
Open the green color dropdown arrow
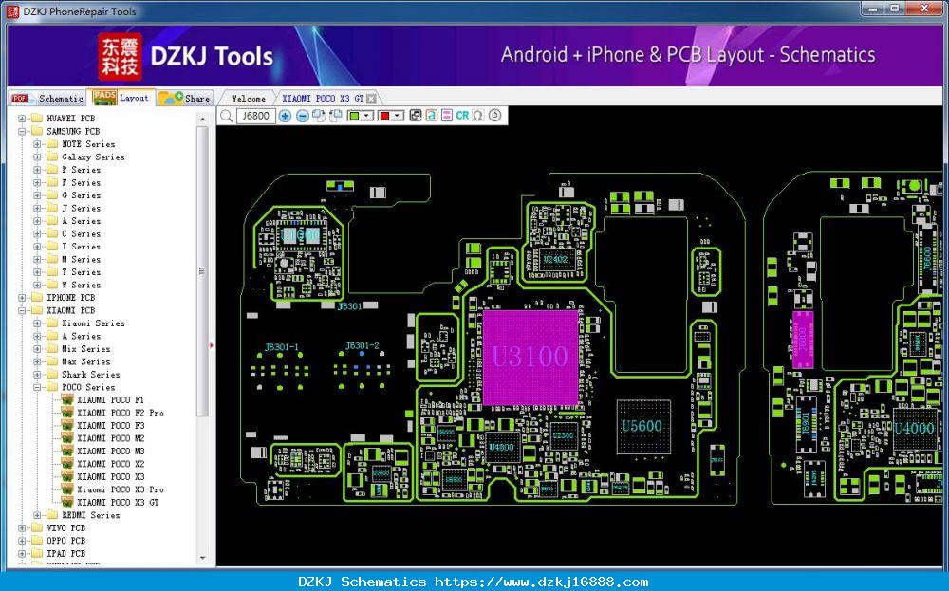click(367, 116)
